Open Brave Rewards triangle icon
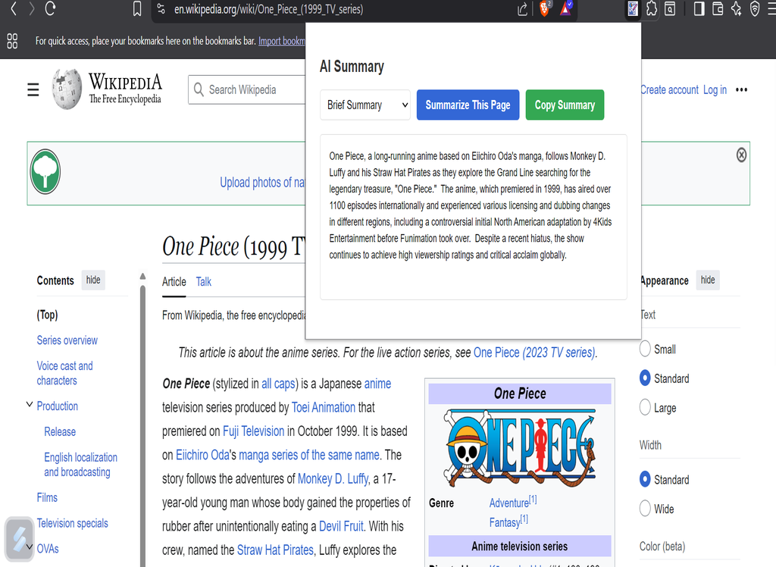This screenshot has width=776, height=567. coord(565,8)
